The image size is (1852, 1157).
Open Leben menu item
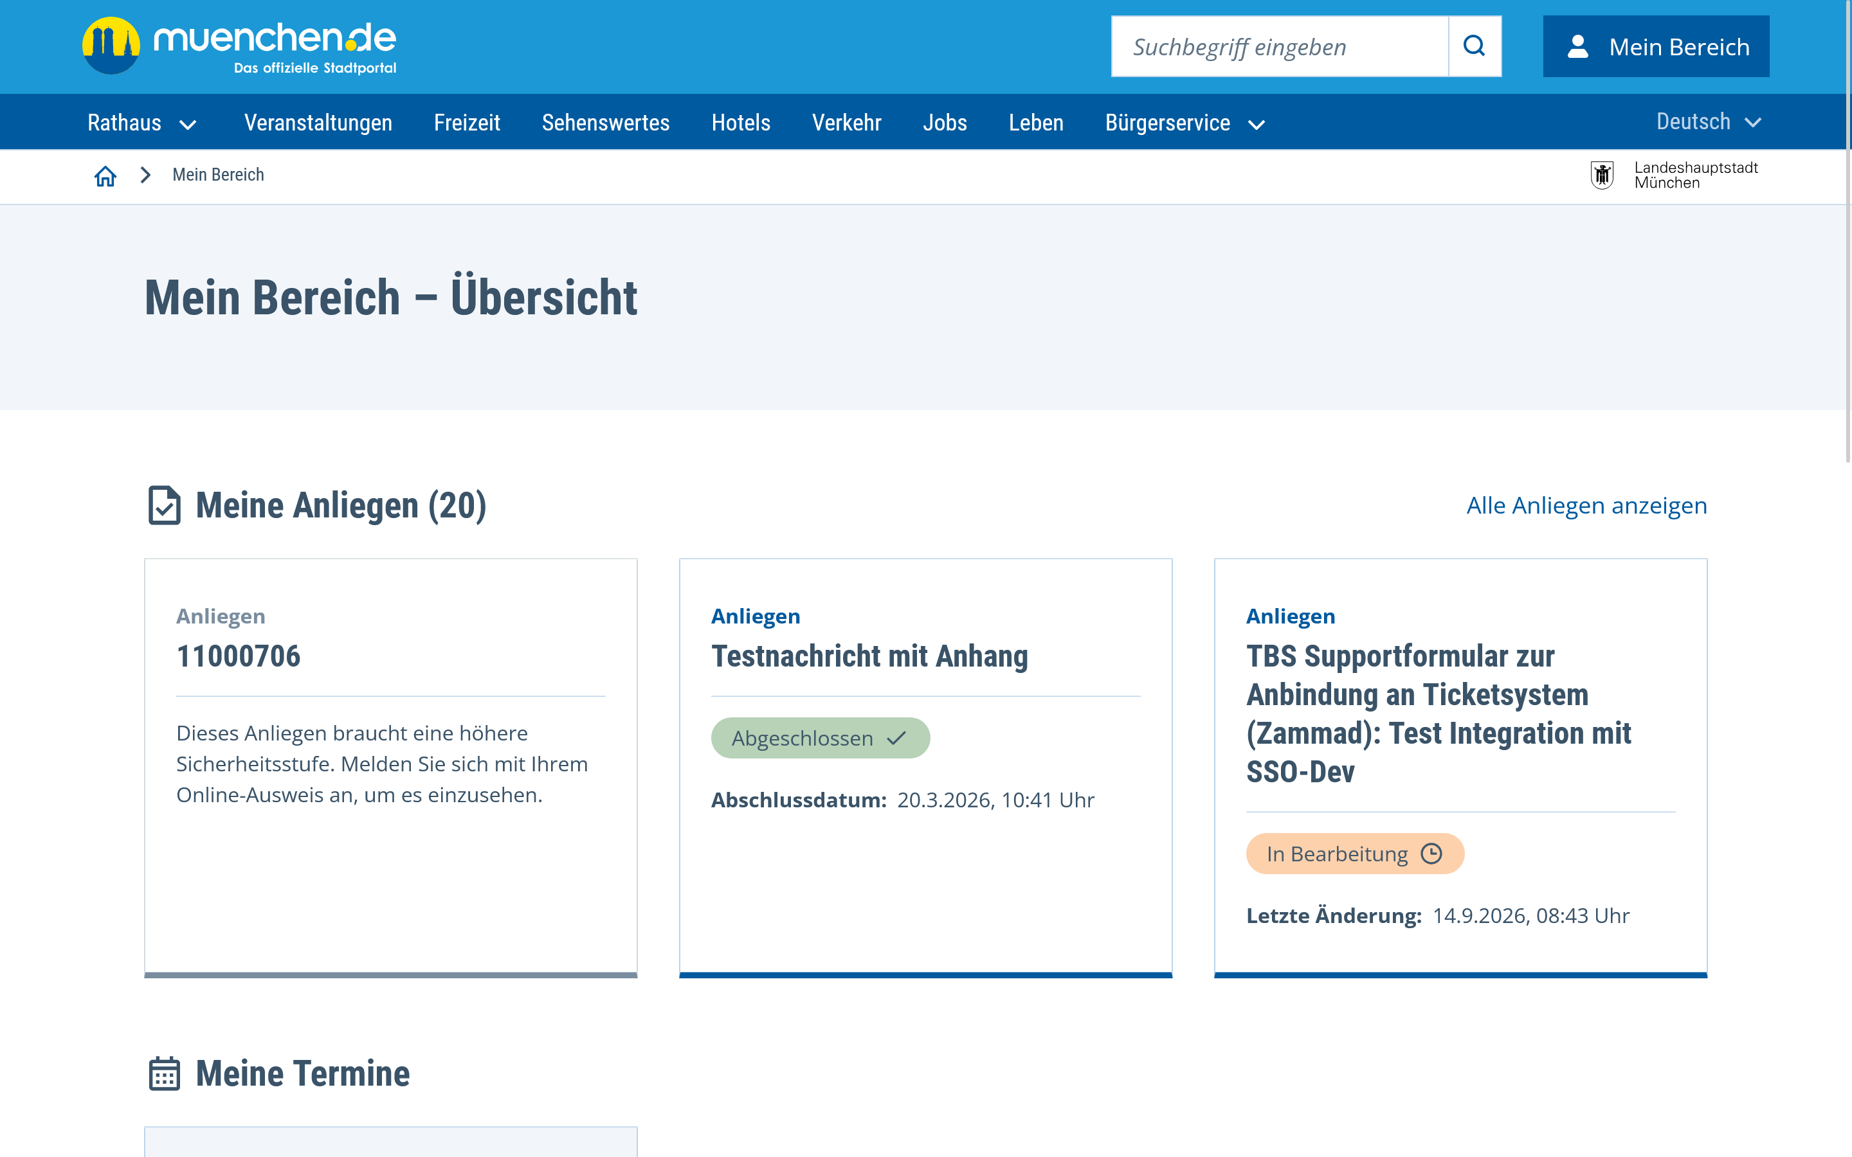[x=1035, y=122]
